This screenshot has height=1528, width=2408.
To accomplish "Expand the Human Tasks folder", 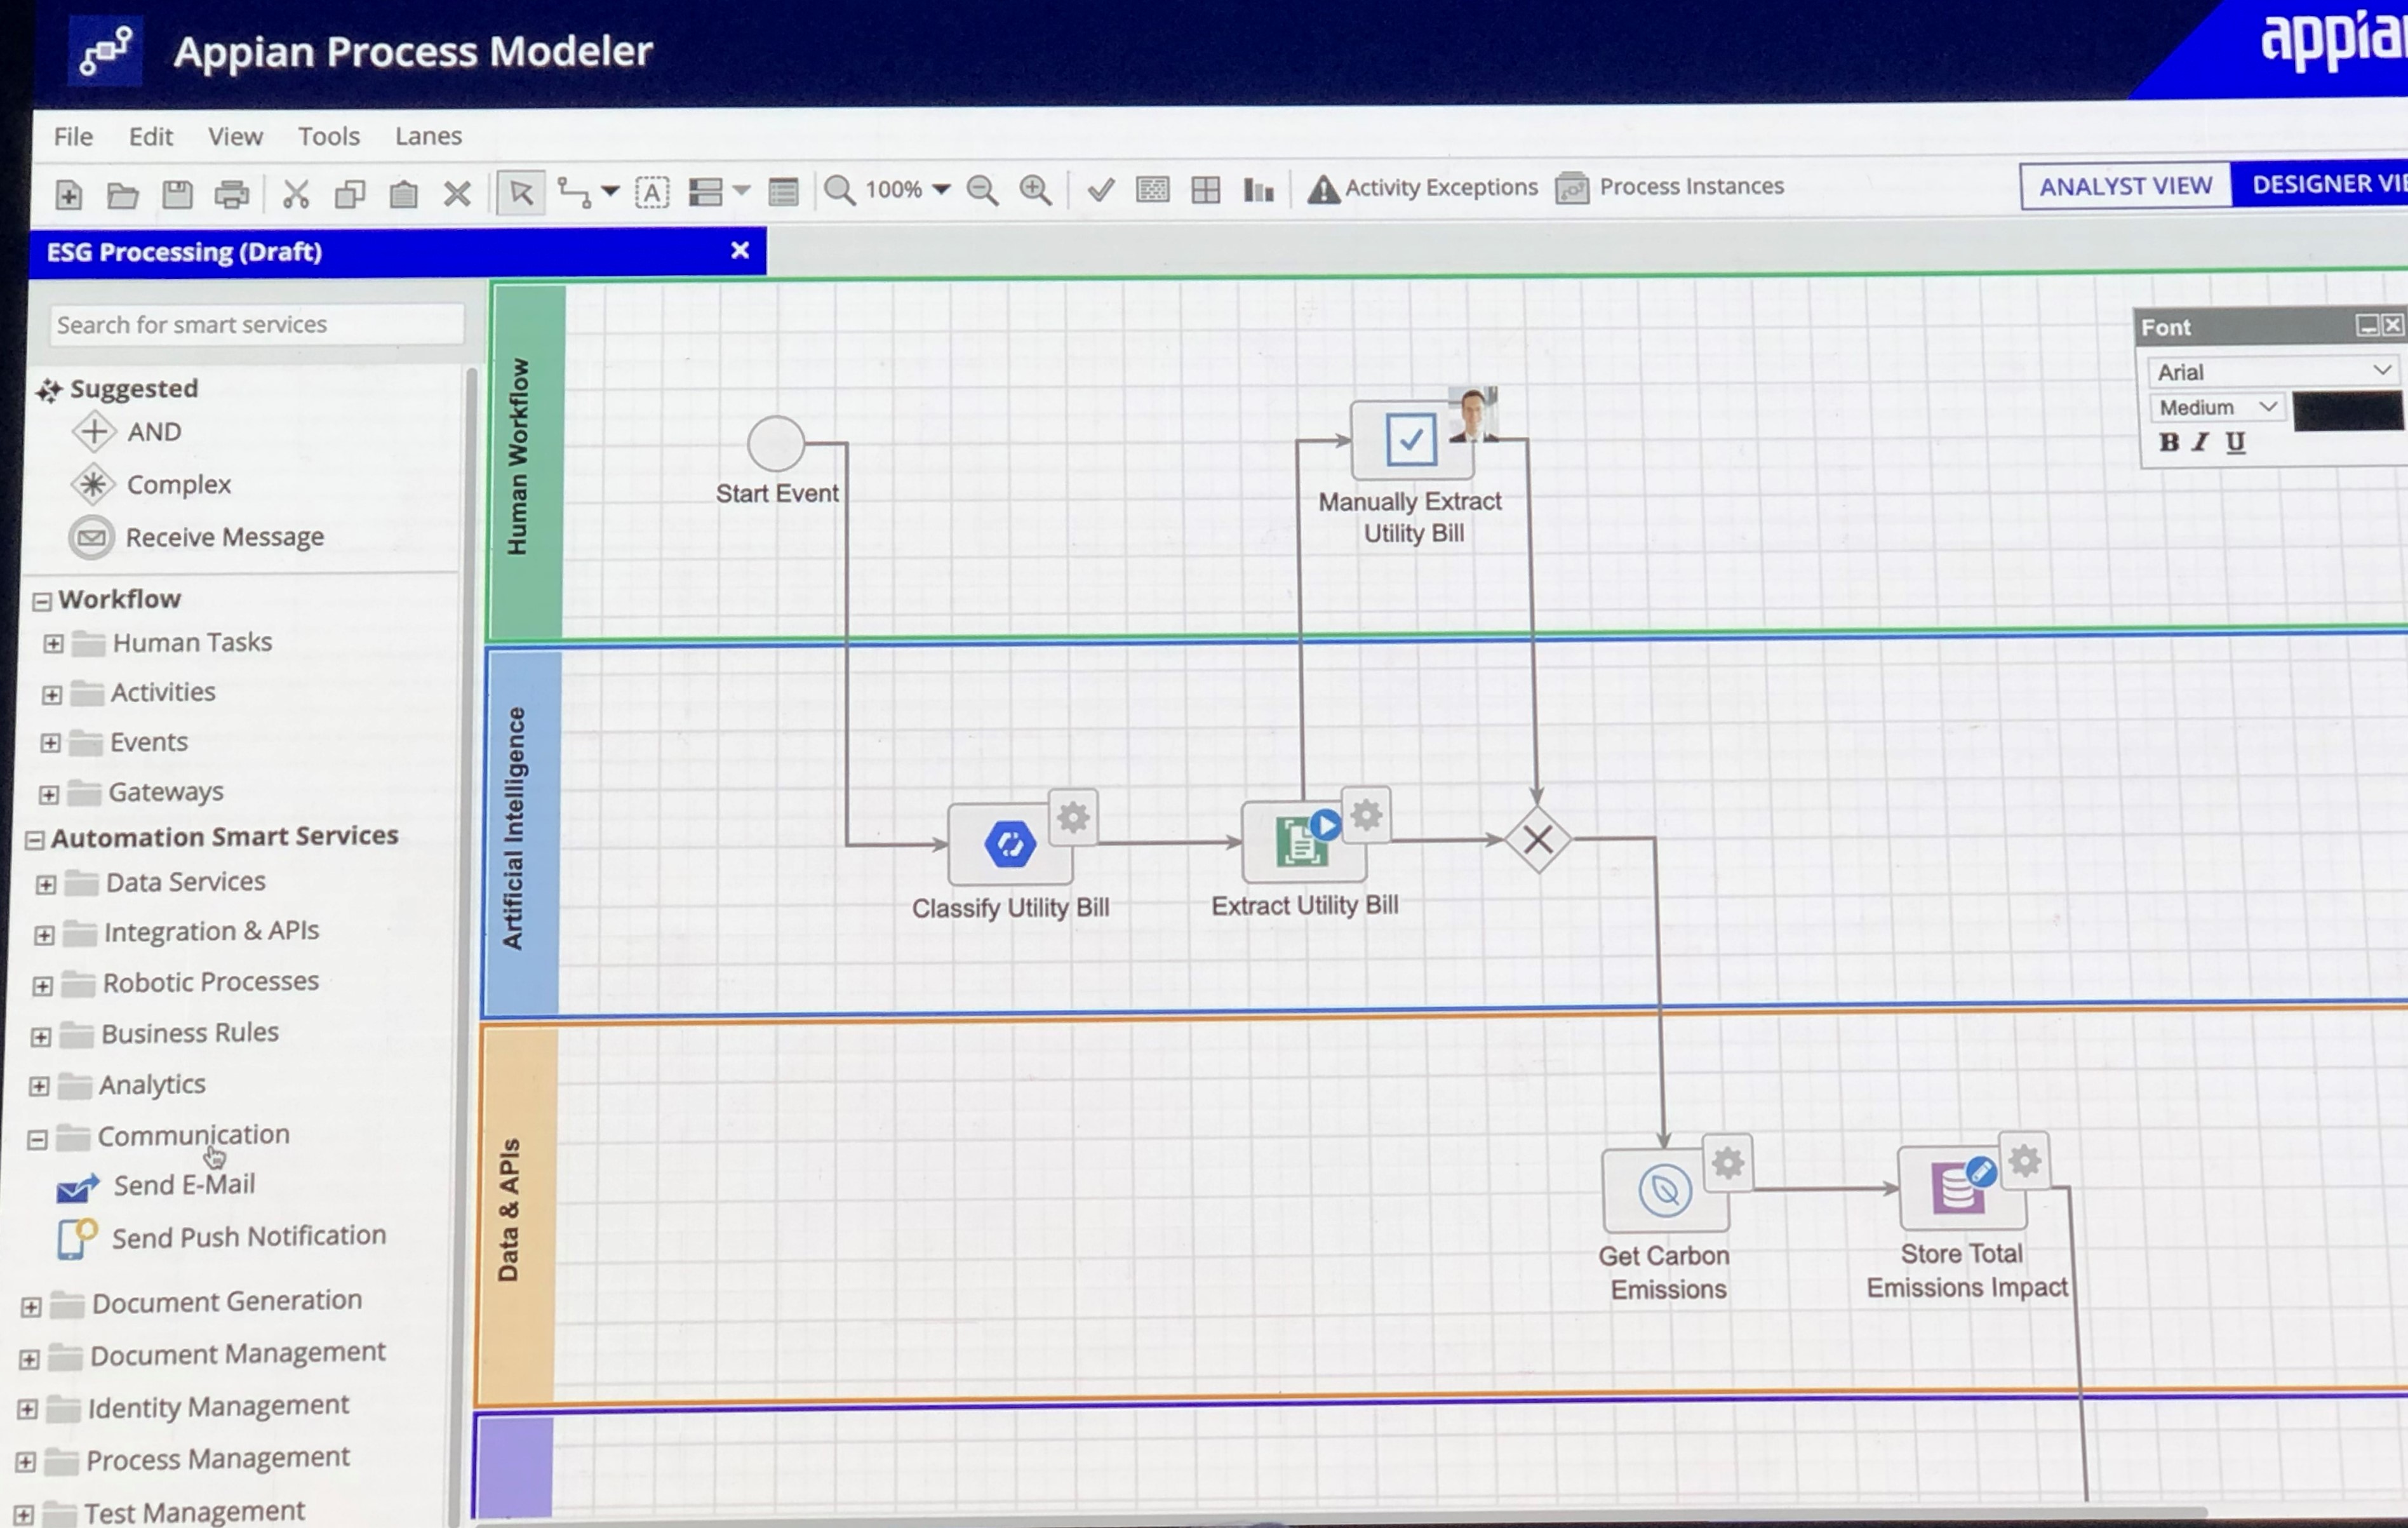I will (53, 644).
